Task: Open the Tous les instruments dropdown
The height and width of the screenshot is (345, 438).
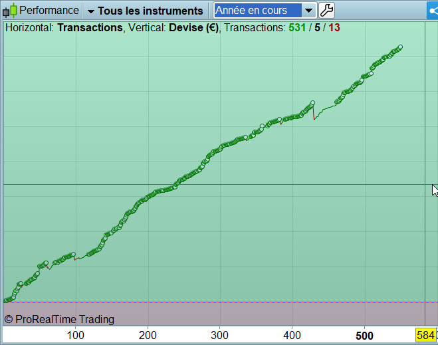Action: 146,11
